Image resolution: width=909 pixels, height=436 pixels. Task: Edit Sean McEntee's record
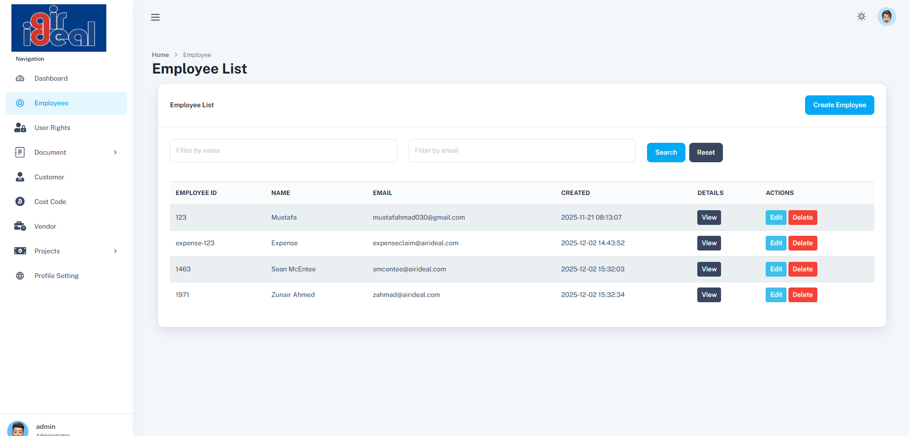[776, 269]
